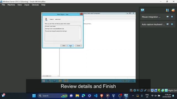Click the mouse integration status icon

coord(163,90)
